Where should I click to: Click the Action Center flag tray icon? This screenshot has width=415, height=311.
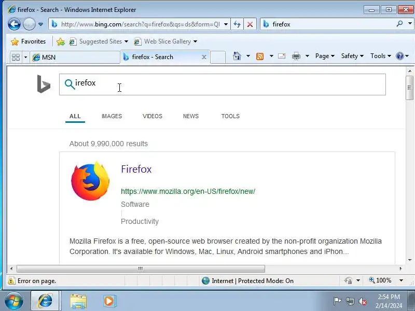point(337,301)
